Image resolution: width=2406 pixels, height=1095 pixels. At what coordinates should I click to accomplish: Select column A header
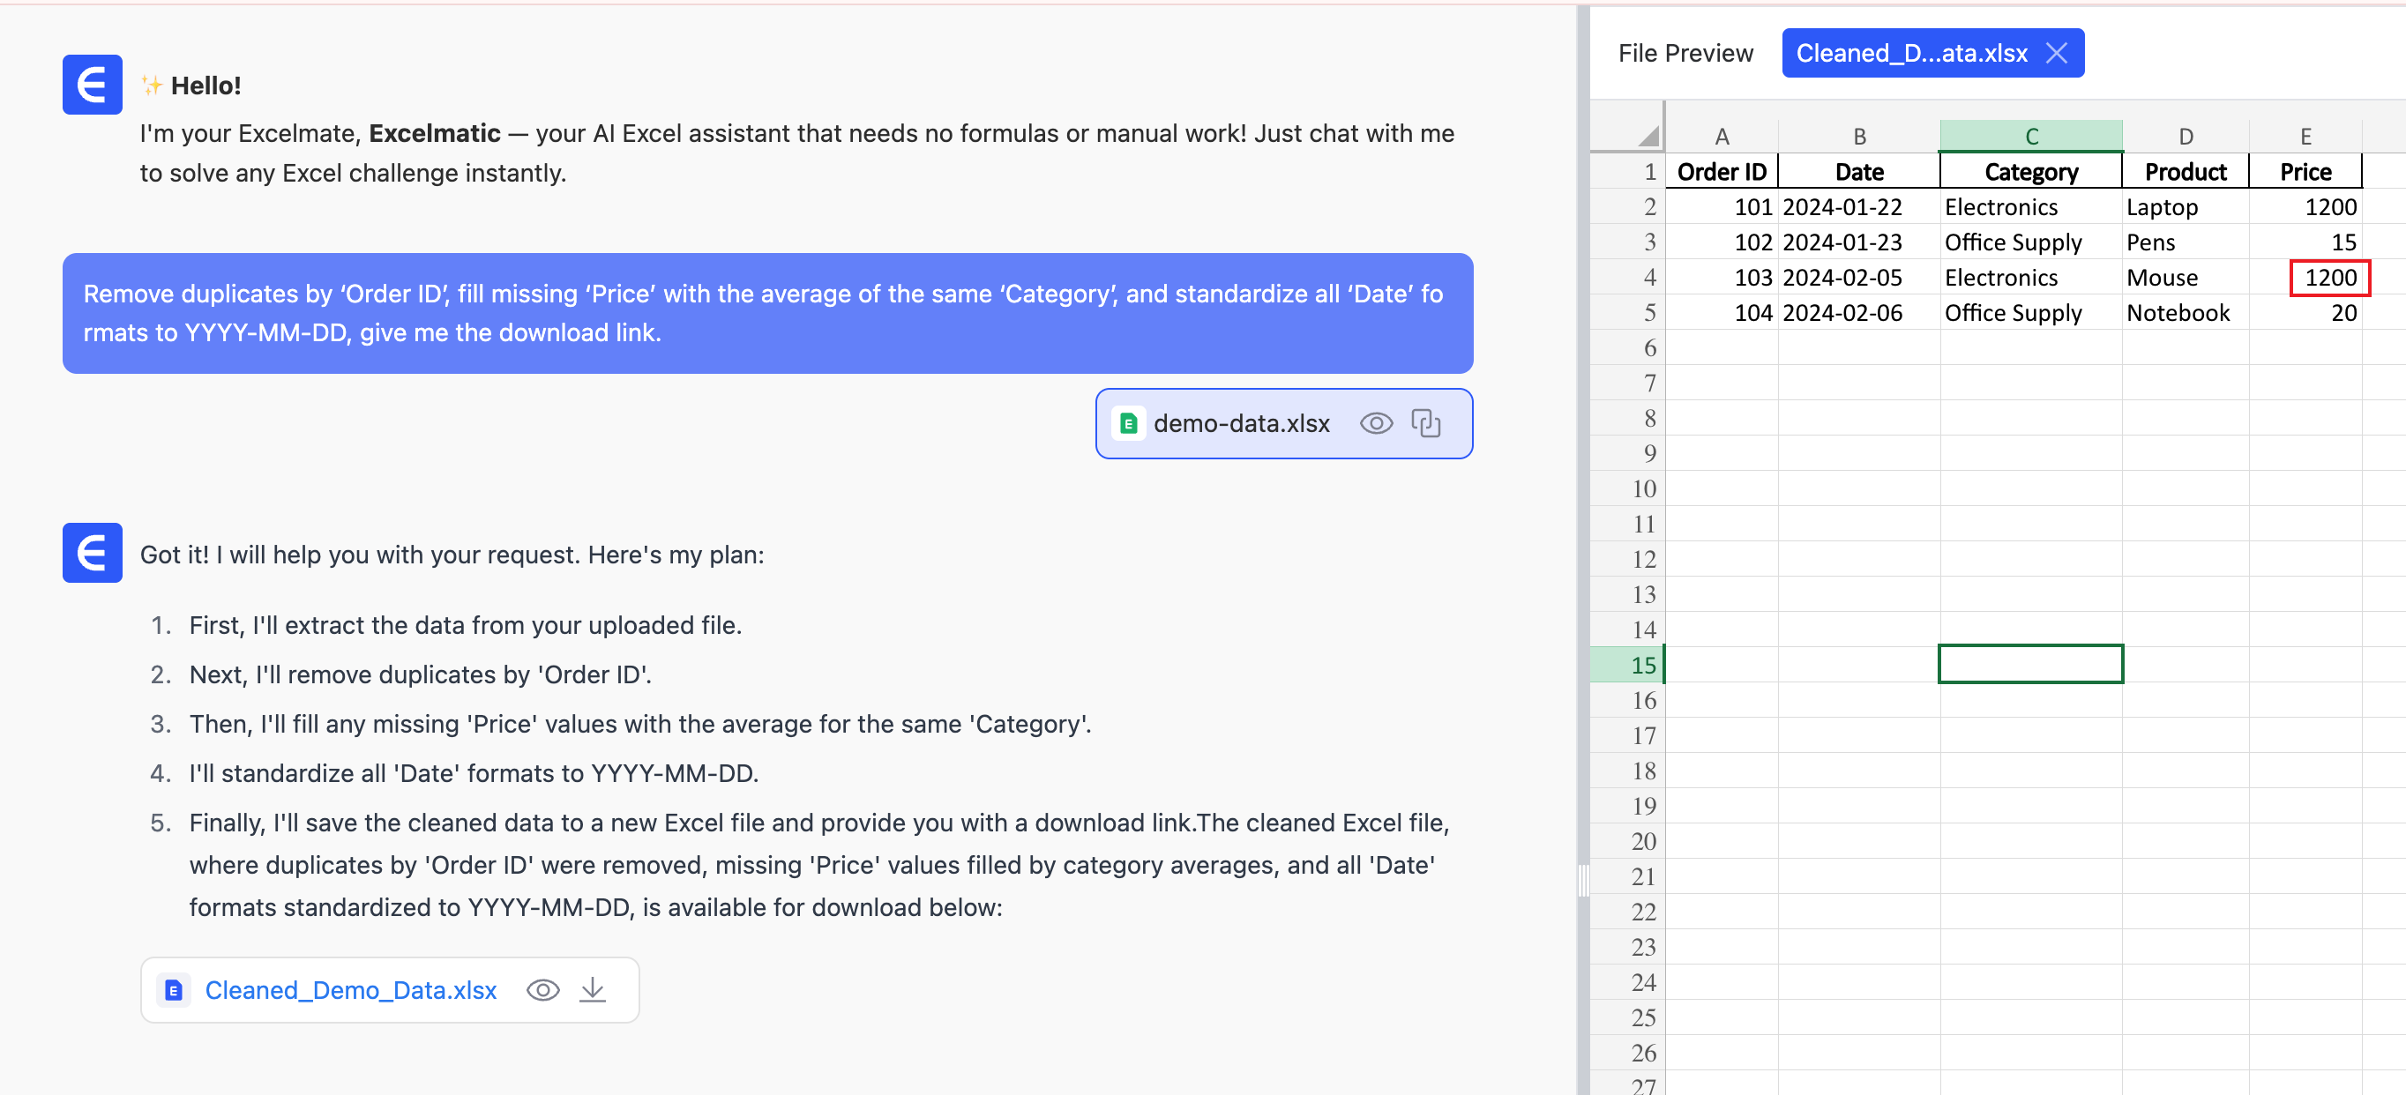(1722, 137)
